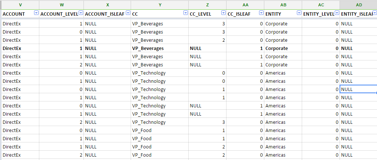
Task: Open the CC_ISLEAF filter dropdown
Action: [261, 13]
